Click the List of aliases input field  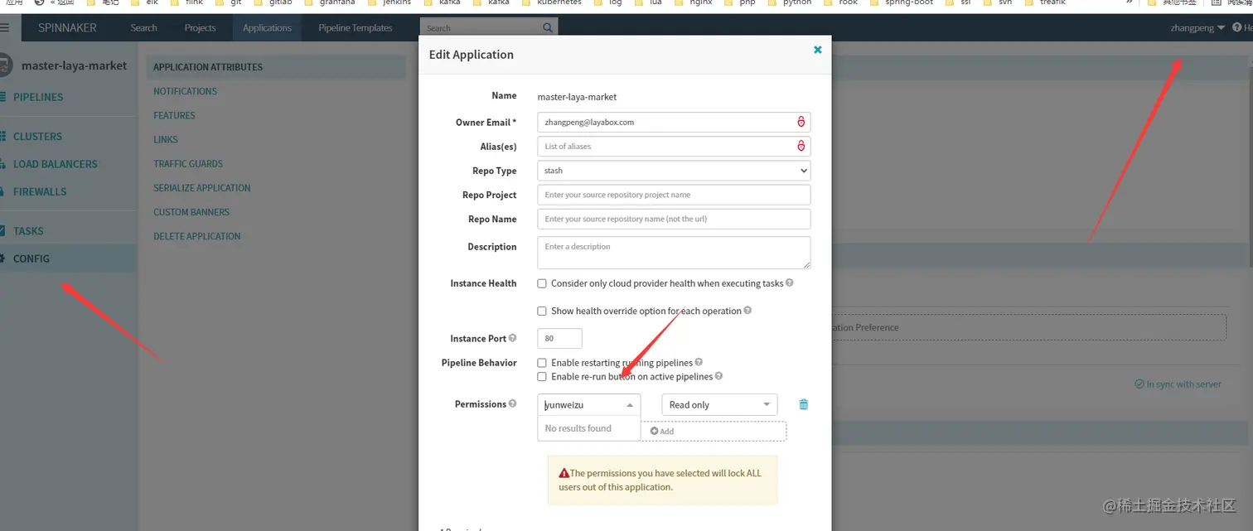674,146
